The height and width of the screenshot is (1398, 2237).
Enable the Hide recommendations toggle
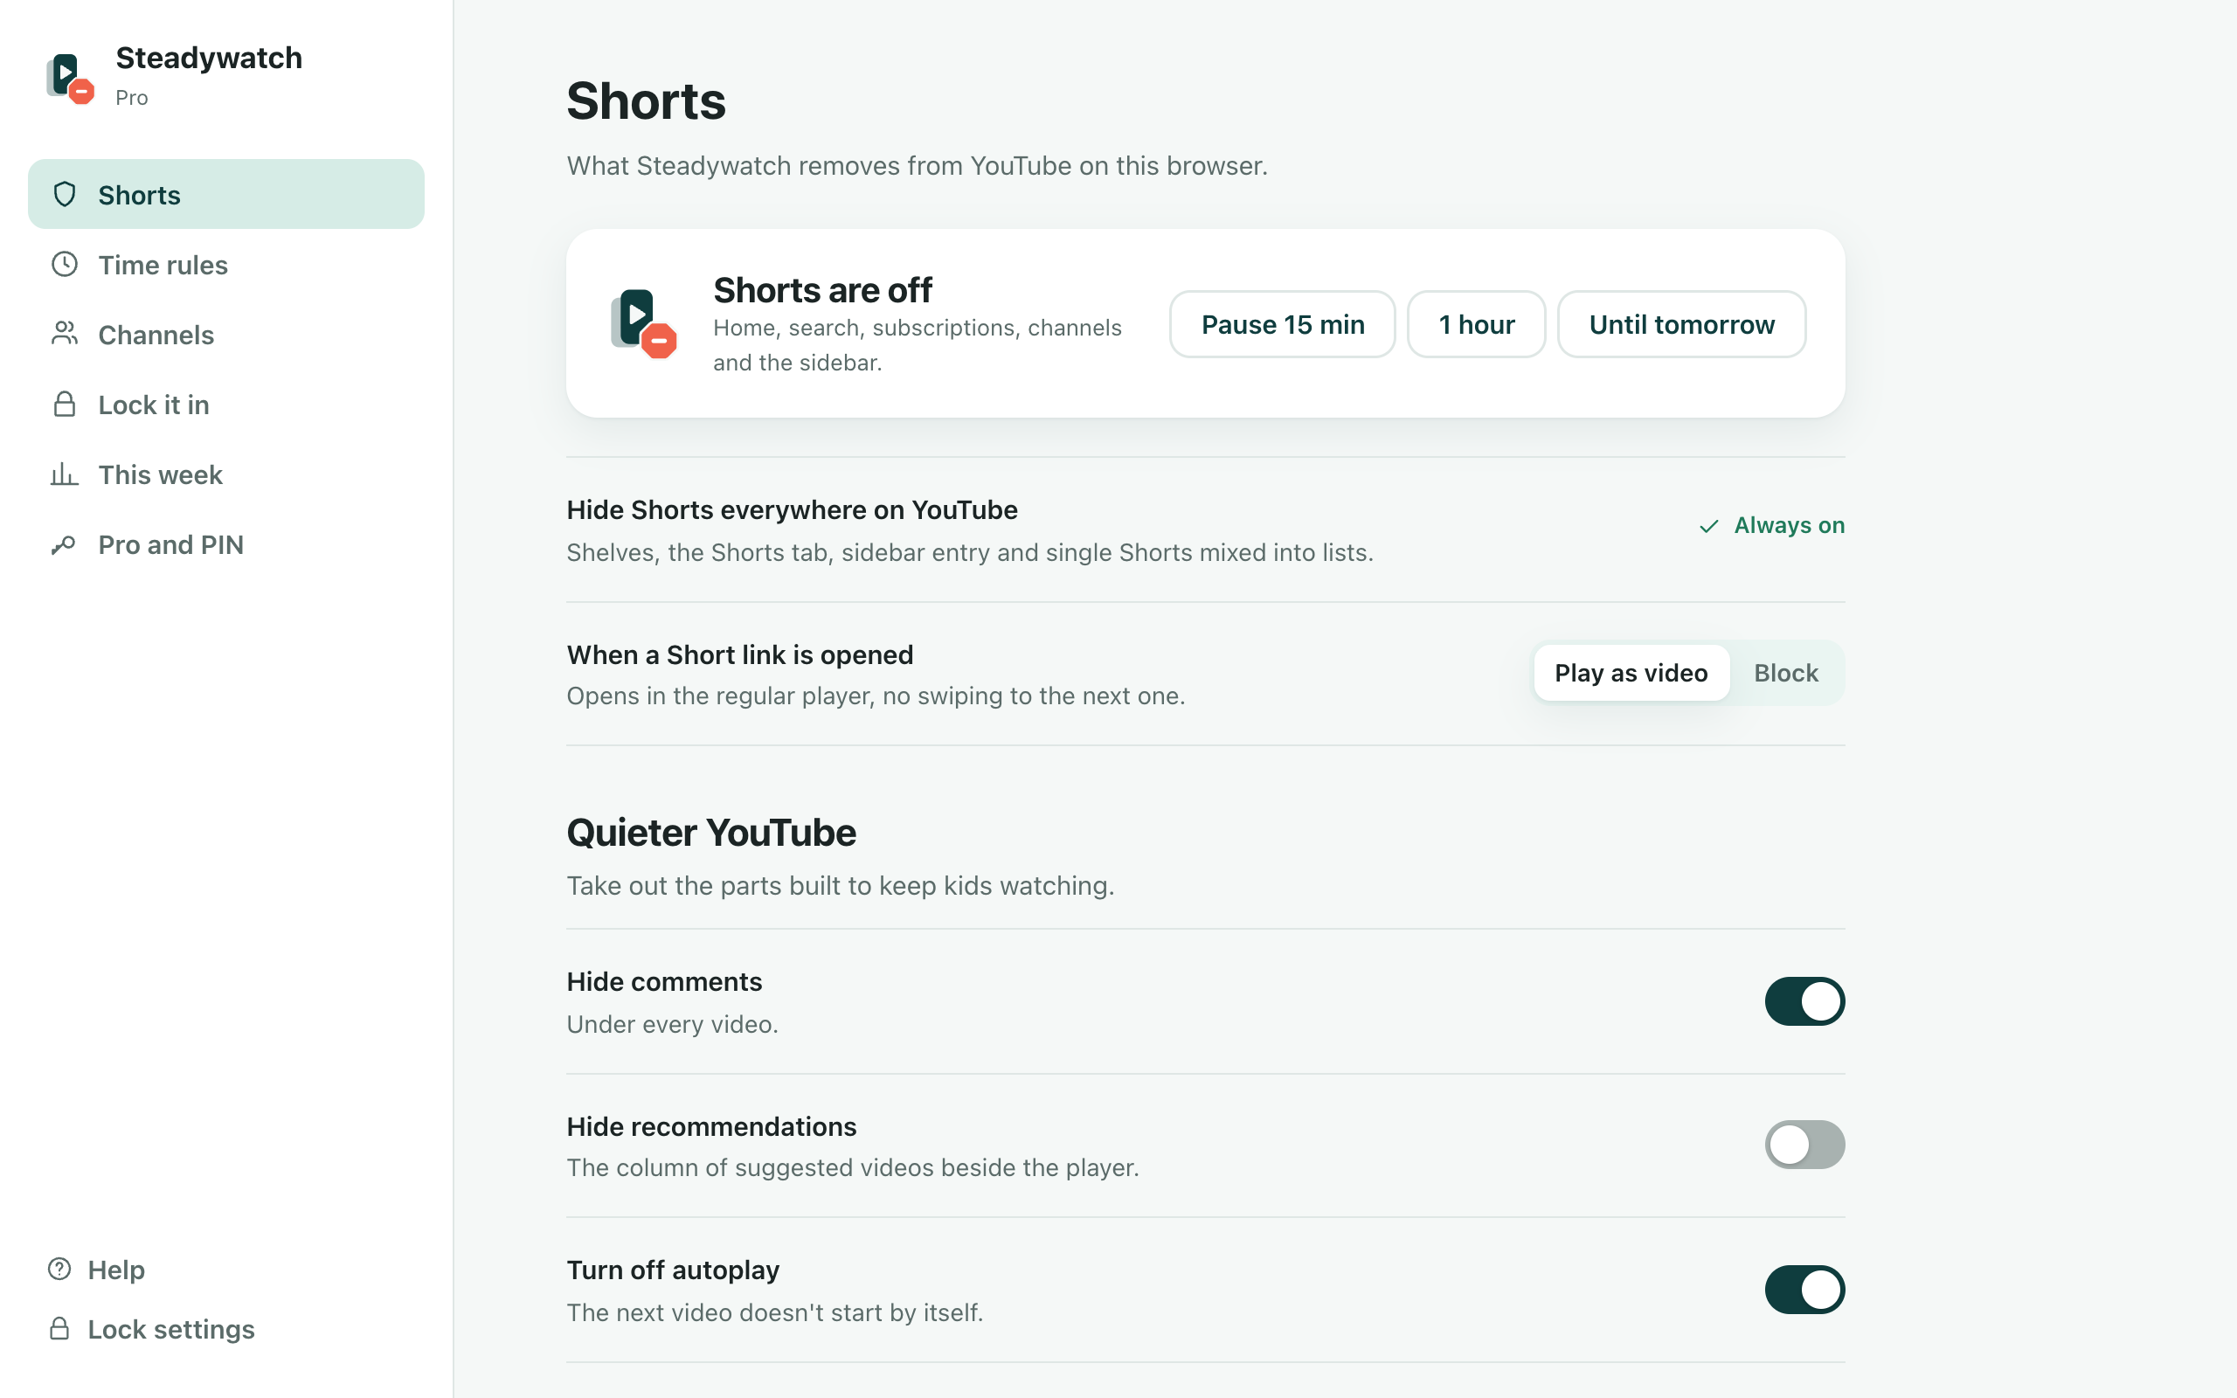(x=1804, y=1145)
